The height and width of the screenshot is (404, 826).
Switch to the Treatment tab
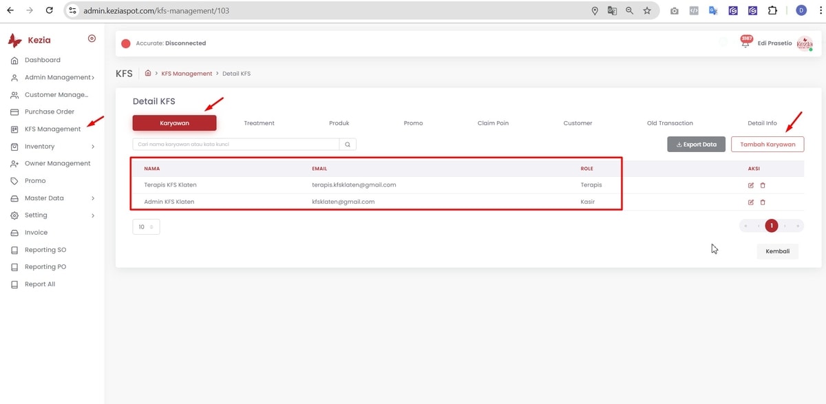(259, 123)
